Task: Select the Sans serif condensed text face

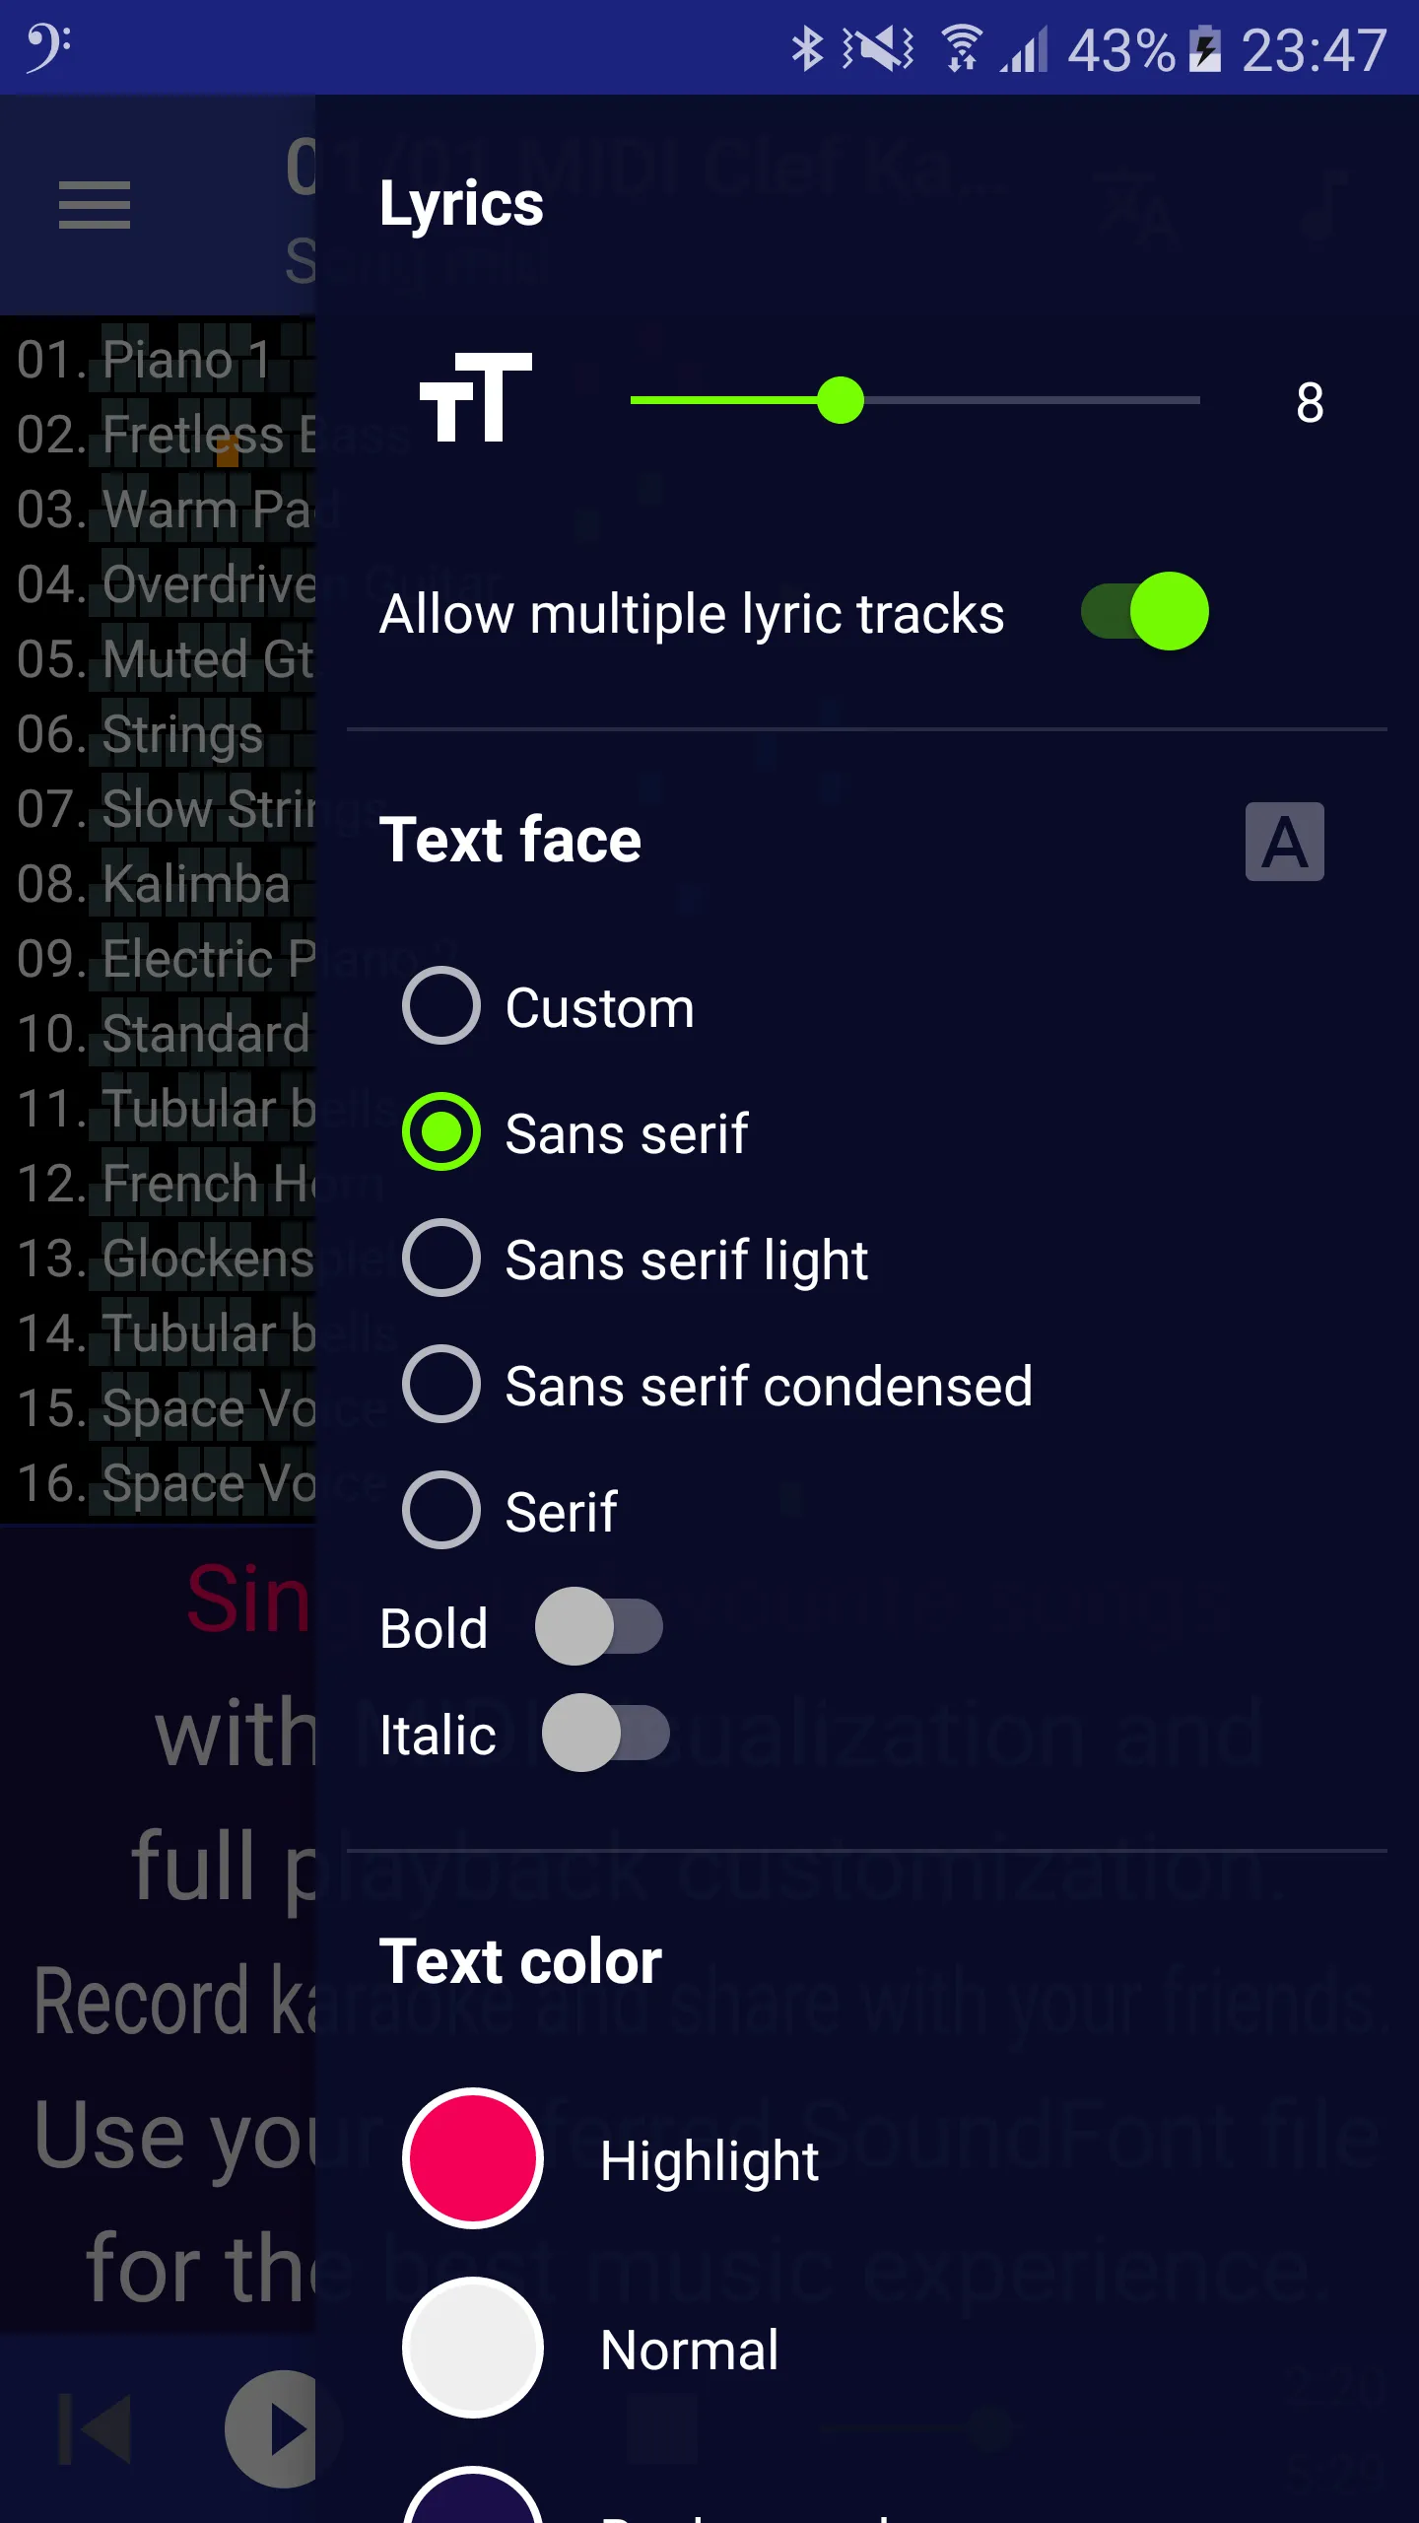Action: 440,1386
